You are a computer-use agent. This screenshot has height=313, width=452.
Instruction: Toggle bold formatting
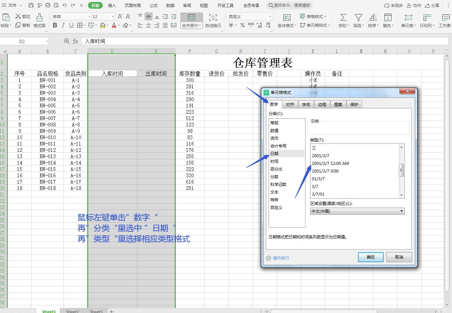pyautogui.click(x=55, y=25)
